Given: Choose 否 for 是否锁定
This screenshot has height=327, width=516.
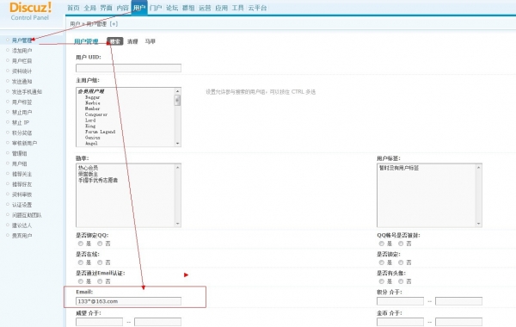Looking at the screenshot, I should (x=401, y=262).
